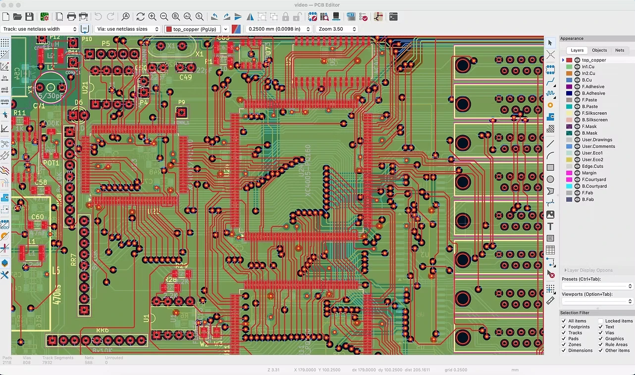Toggle F.Silkscreen layer visibility
This screenshot has width=635, height=375.
pyautogui.click(x=578, y=113)
